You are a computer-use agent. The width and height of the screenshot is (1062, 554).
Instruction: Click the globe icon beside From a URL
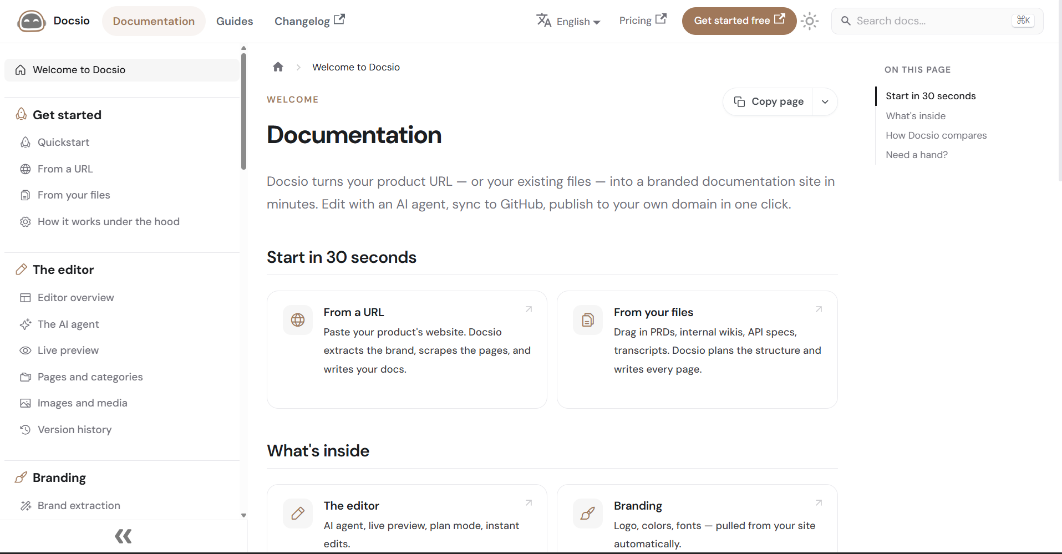pyautogui.click(x=26, y=169)
